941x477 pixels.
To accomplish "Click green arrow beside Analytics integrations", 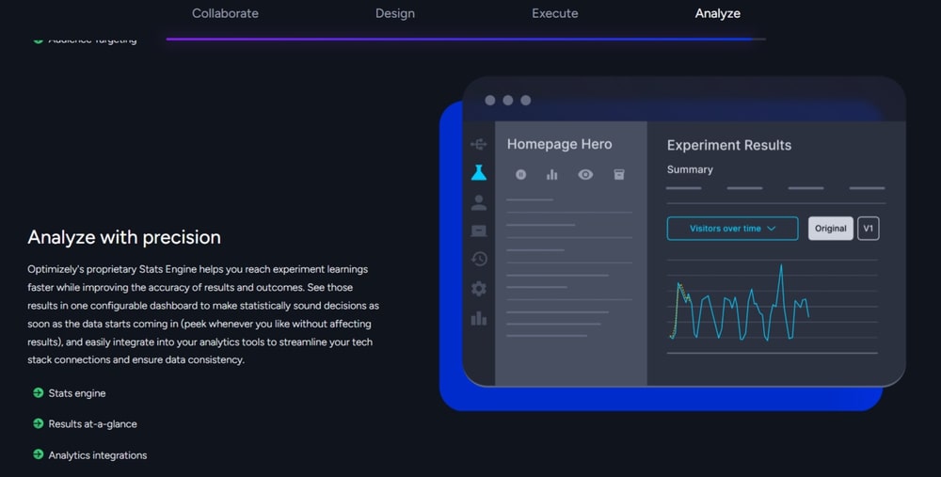I will (x=38, y=454).
